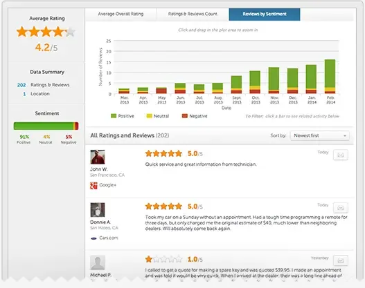Toggle the Negative series in the chart legend
365x288 pixels.
click(x=195, y=116)
